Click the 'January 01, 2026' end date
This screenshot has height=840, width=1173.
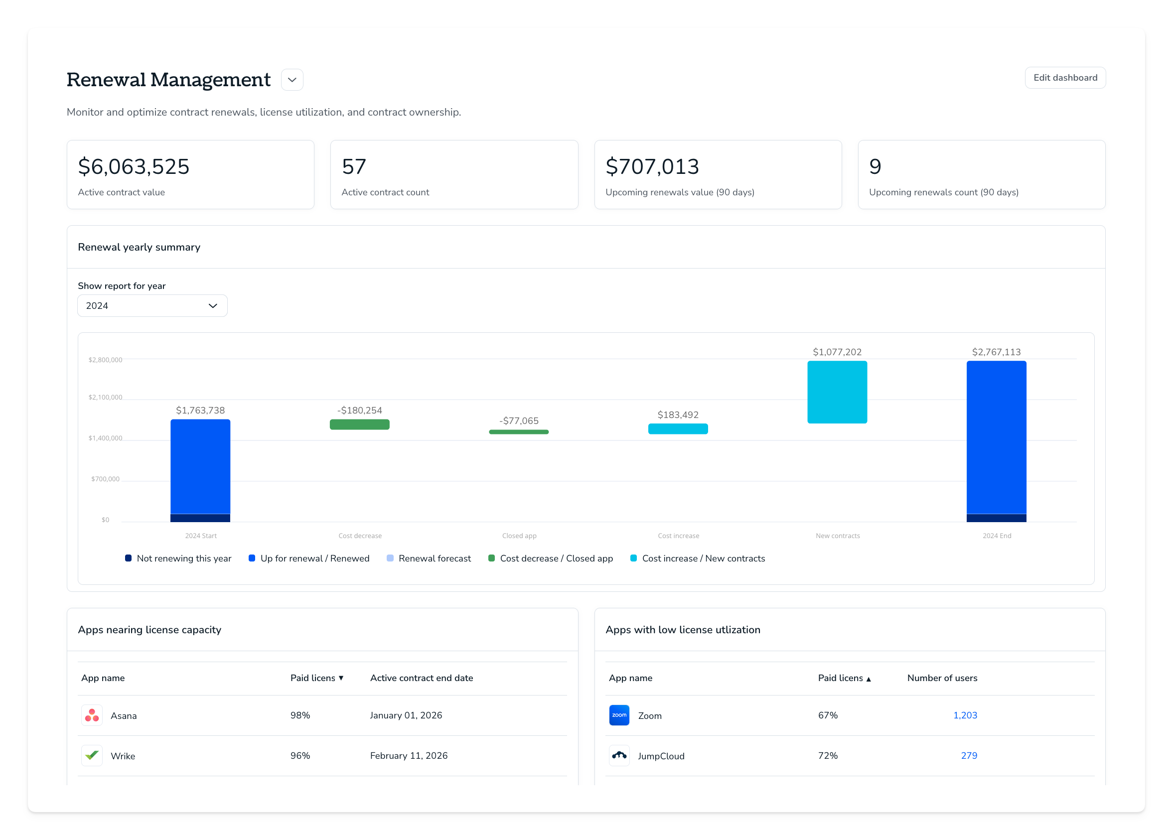coord(406,715)
